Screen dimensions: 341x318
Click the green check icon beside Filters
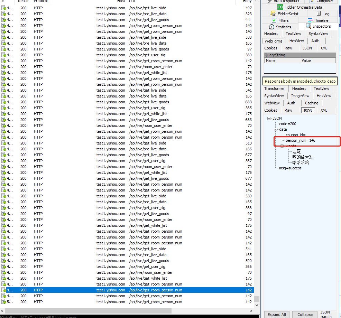pyautogui.click(x=274, y=20)
